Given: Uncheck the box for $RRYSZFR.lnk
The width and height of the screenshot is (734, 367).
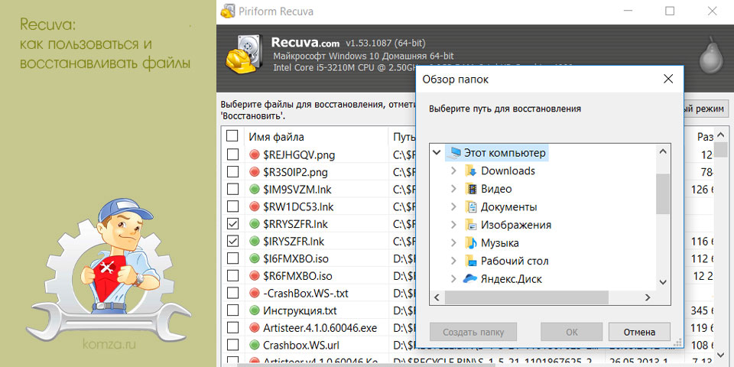Looking at the screenshot, I should [x=232, y=223].
